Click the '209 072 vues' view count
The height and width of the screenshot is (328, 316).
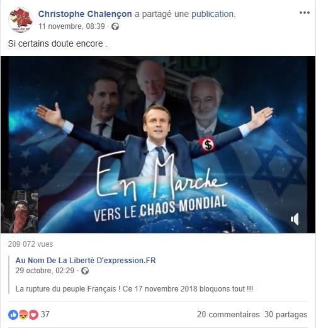[30, 244]
